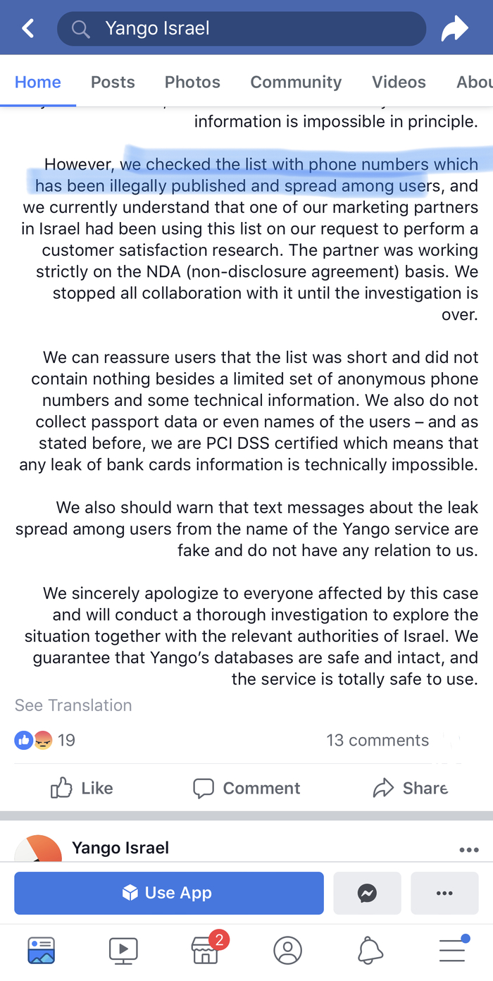Open the notifications bell icon
Image resolution: width=493 pixels, height=981 pixels.
[x=370, y=950]
